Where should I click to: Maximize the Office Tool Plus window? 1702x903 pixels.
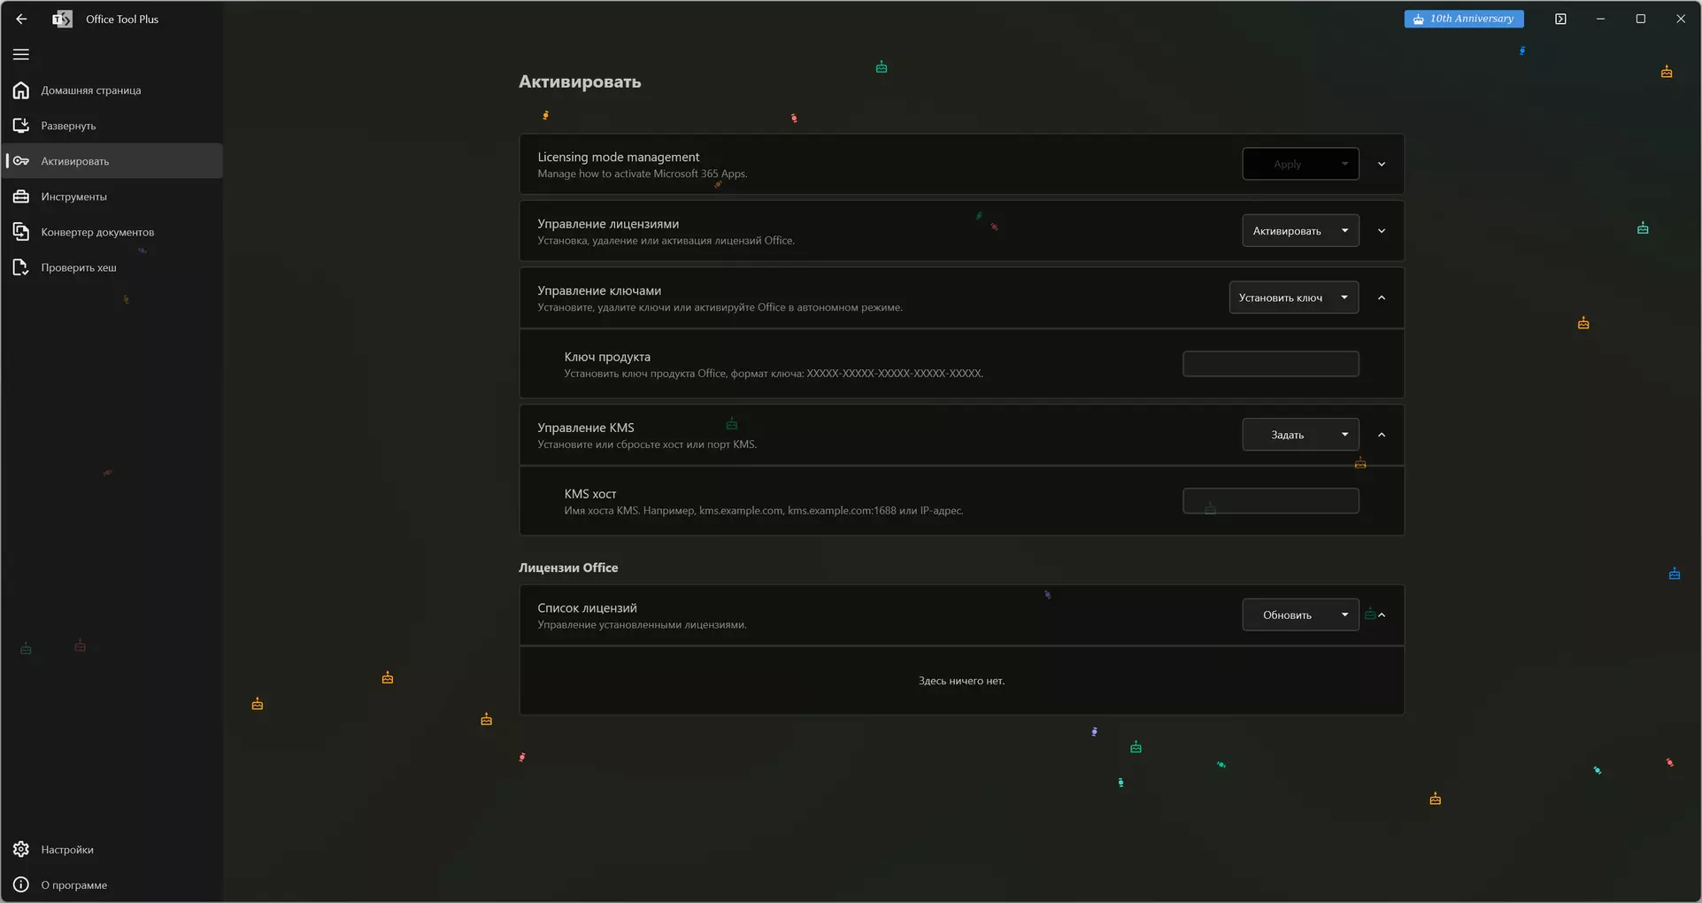(x=1640, y=19)
